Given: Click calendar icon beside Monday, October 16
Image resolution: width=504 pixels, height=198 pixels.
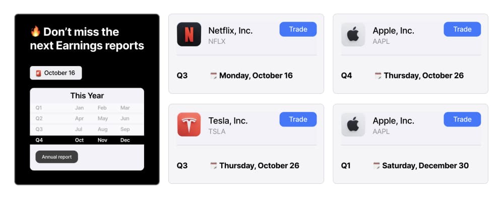Looking at the screenshot, I should coord(213,76).
